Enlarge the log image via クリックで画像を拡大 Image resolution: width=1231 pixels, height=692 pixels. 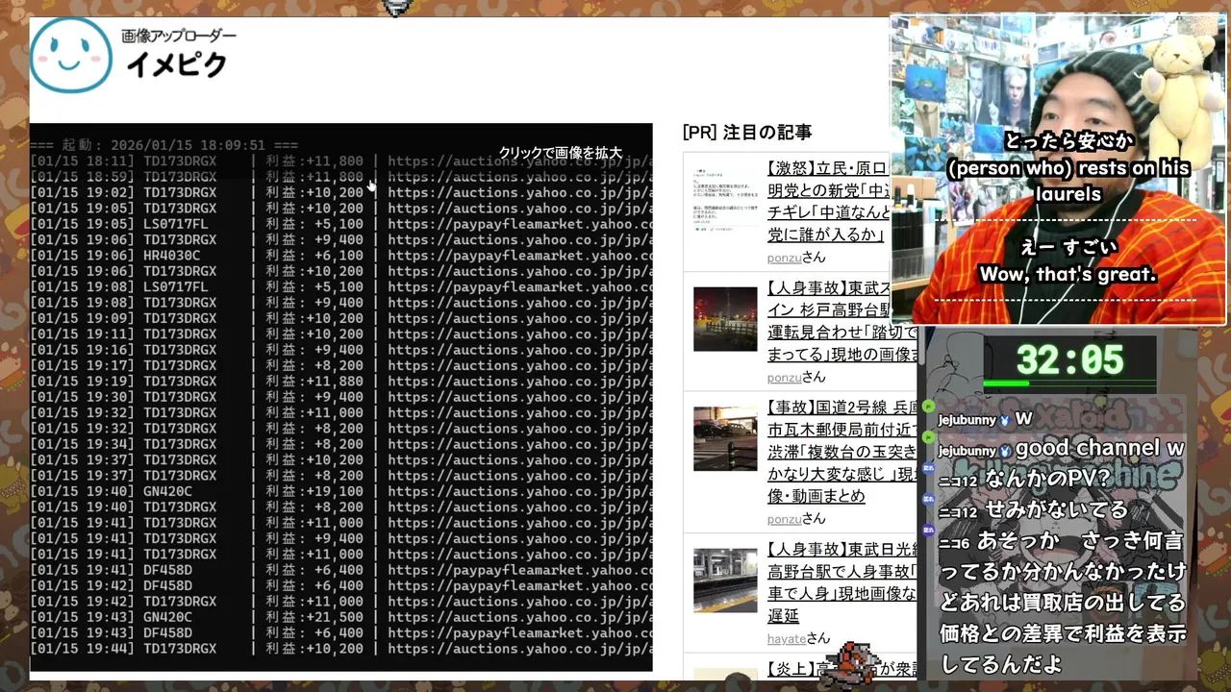pos(560,153)
